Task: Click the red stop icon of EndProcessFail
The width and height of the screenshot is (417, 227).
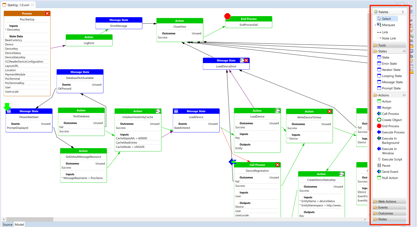Action: click(228, 16)
